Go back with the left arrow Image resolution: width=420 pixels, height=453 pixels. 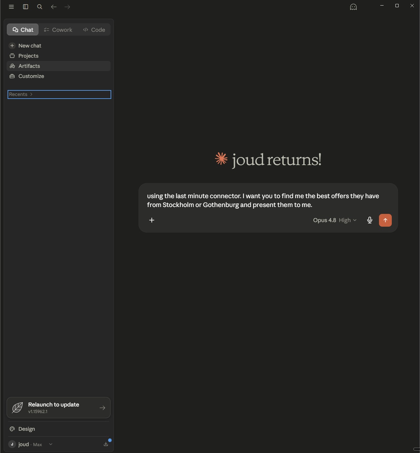click(x=54, y=7)
